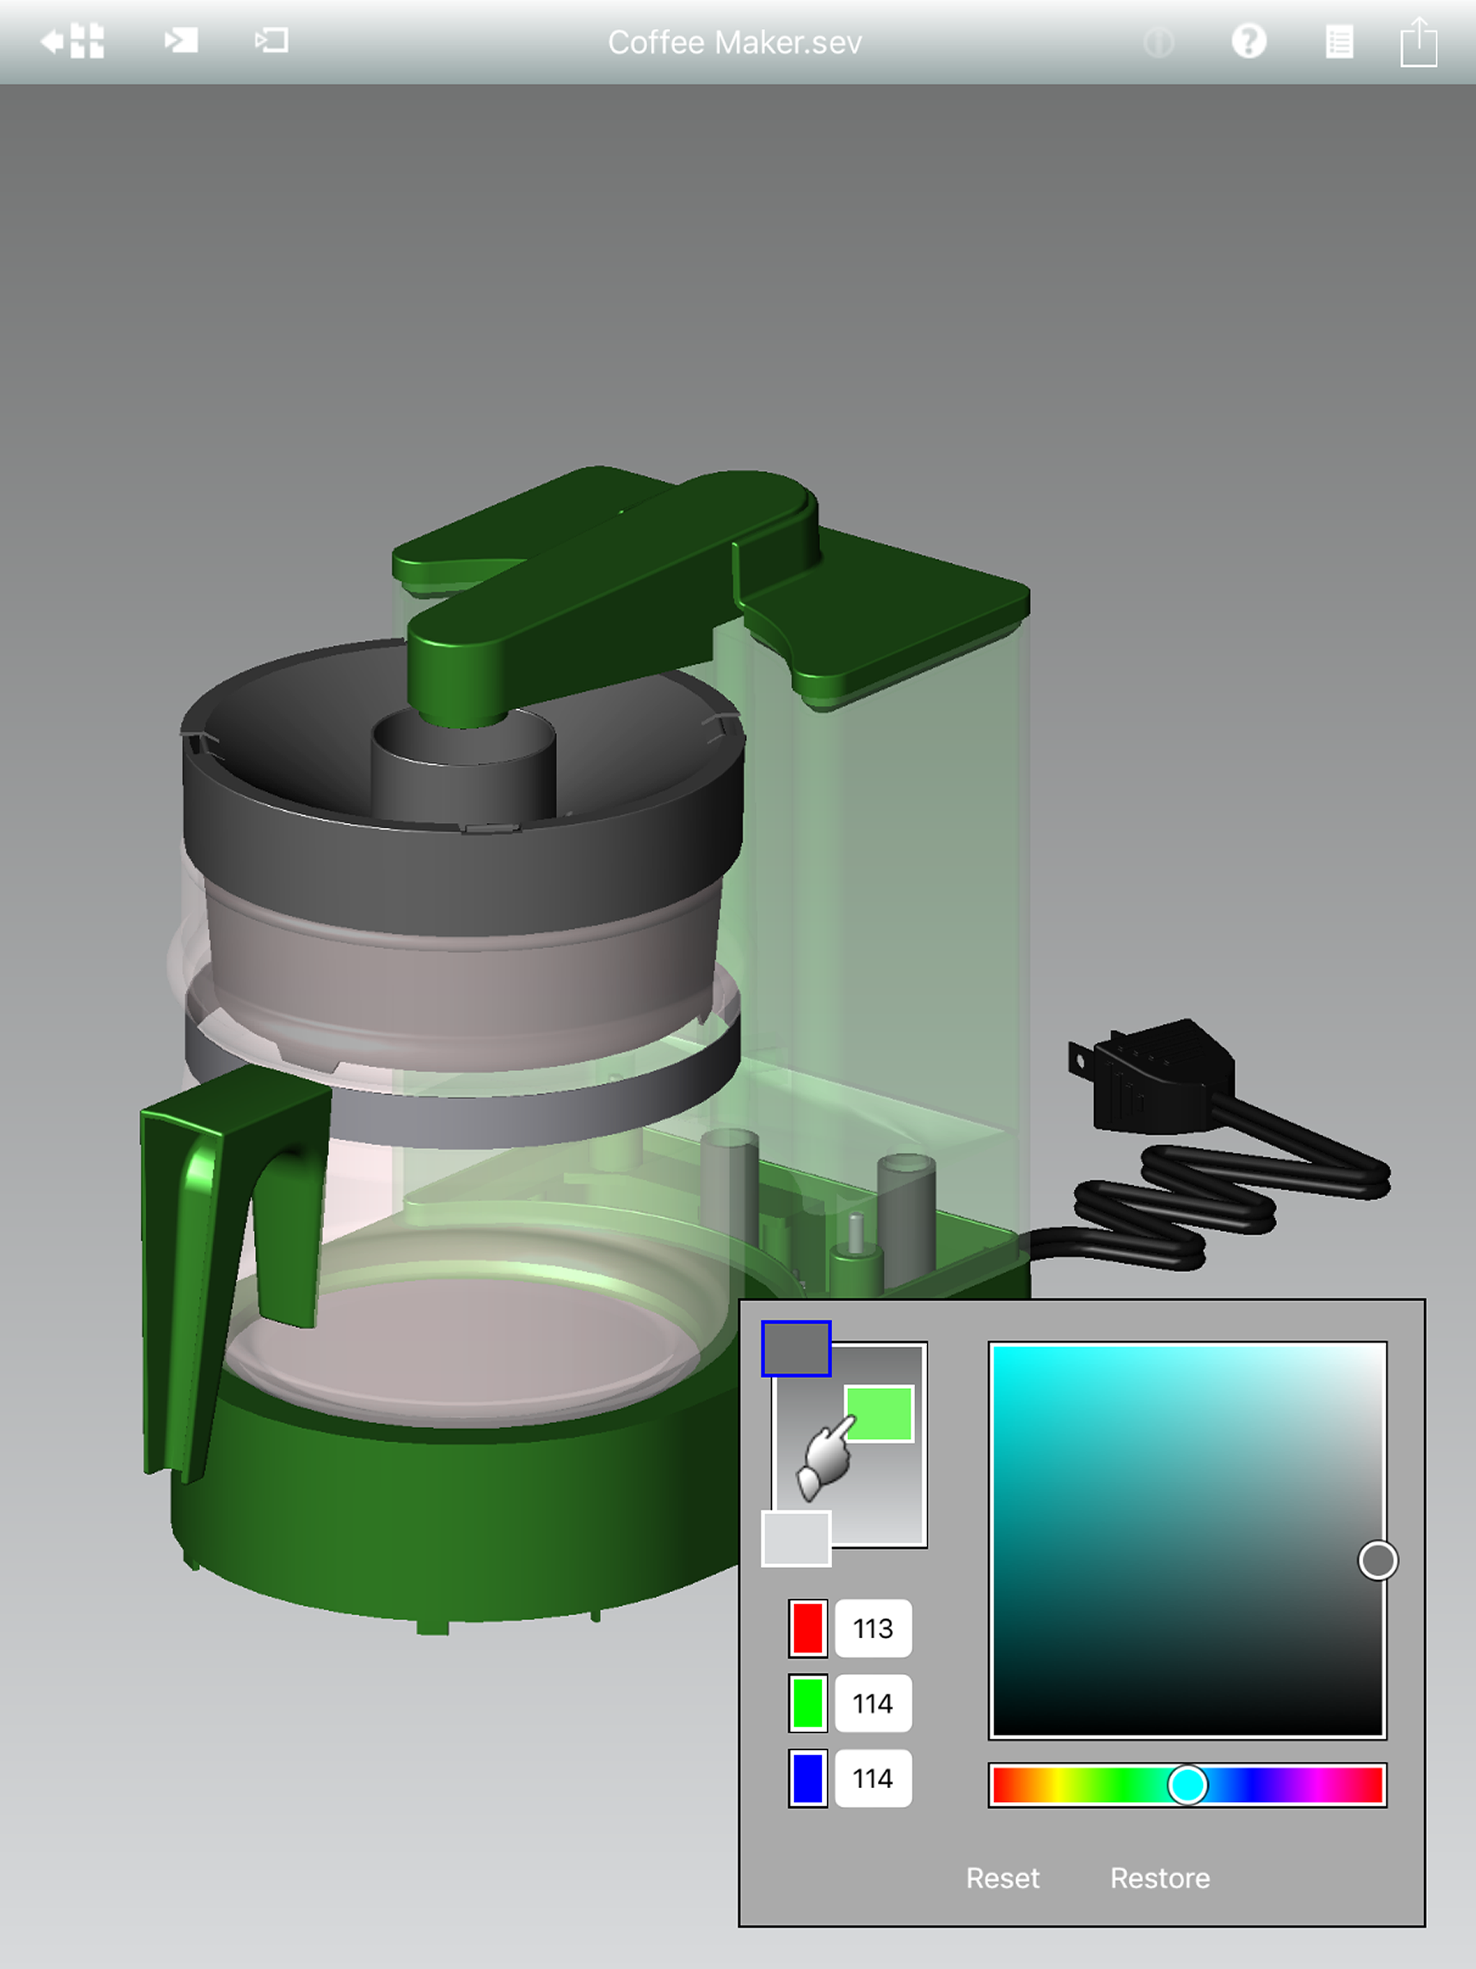Click the dimmed info icon
The width and height of the screenshot is (1476, 1969).
pyautogui.click(x=1158, y=42)
